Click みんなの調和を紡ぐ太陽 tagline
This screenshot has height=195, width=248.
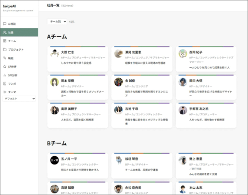[x=203, y=174]
